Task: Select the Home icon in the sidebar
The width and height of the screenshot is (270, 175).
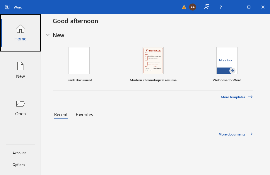Action: (x=20, y=29)
